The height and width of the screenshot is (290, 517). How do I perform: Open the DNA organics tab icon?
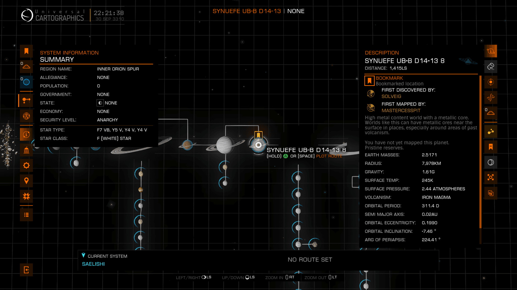pyautogui.click(x=491, y=97)
